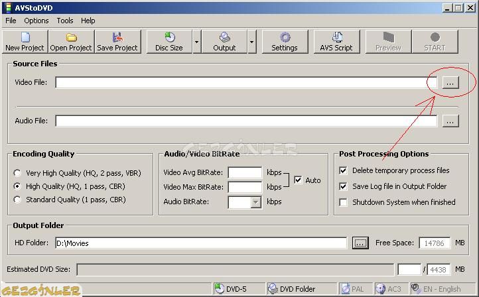Click the AC3 status bar indicator

point(391,289)
